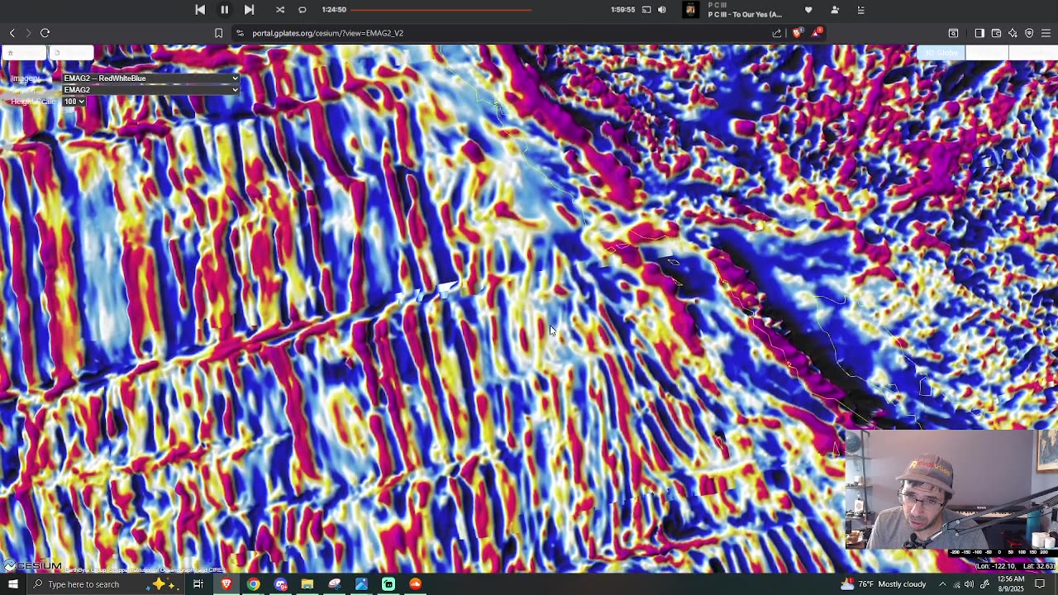
Task: Click the document button beside the home button
Action: (x=71, y=53)
